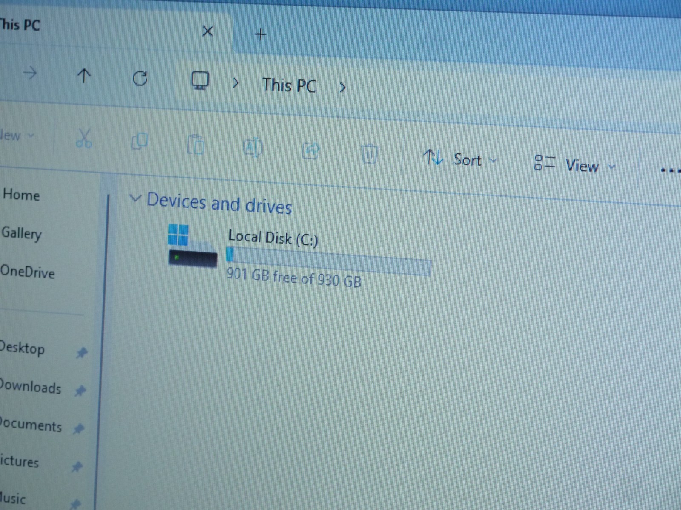
Task: Open the See more ellipsis menu
Action: (x=670, y=170)
